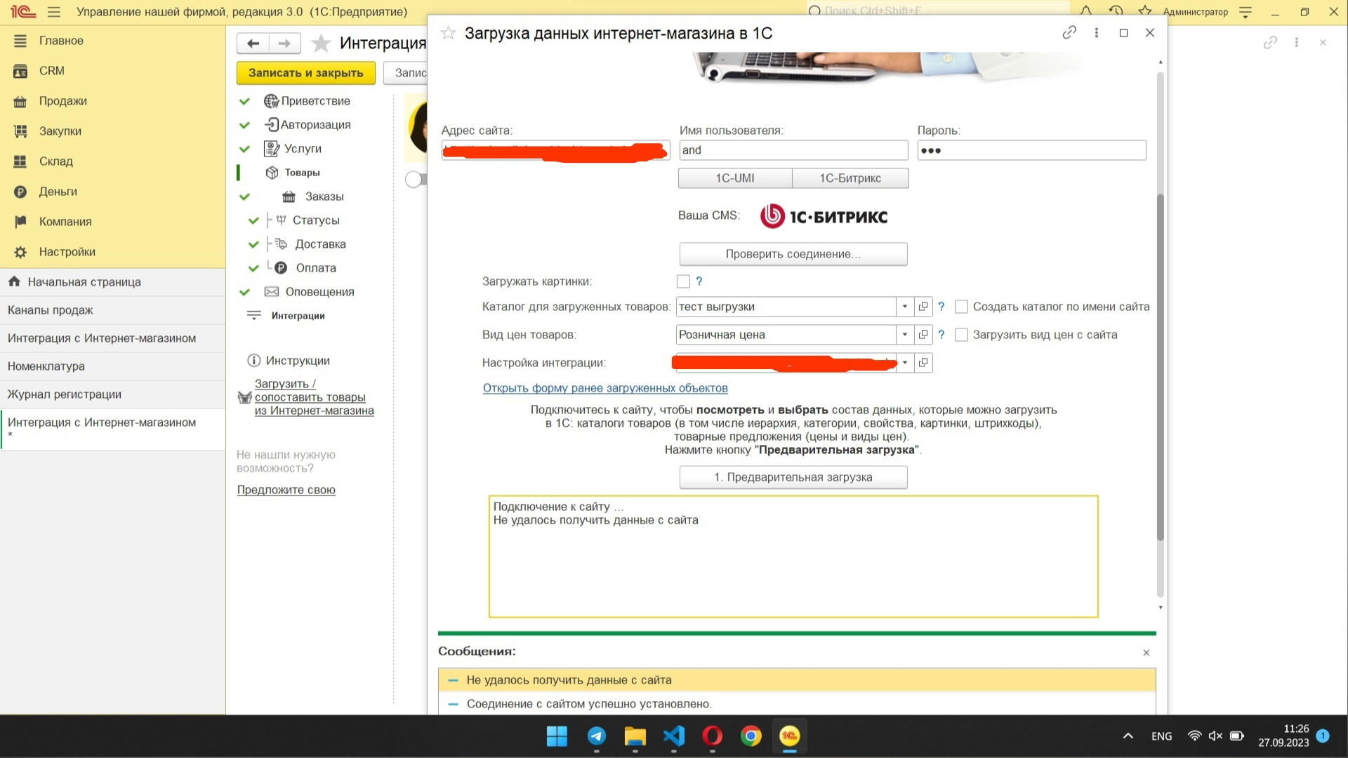The image size is (1348, 758).
Task: Open history icon in title bar
Action: (x=1116, y=11)
